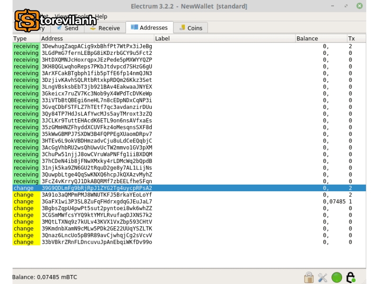Select address 35kWwGBMPJ7SXDW3B4FQPPEgXUaomDRpv7
379x284 pixels.
(97, 134)
